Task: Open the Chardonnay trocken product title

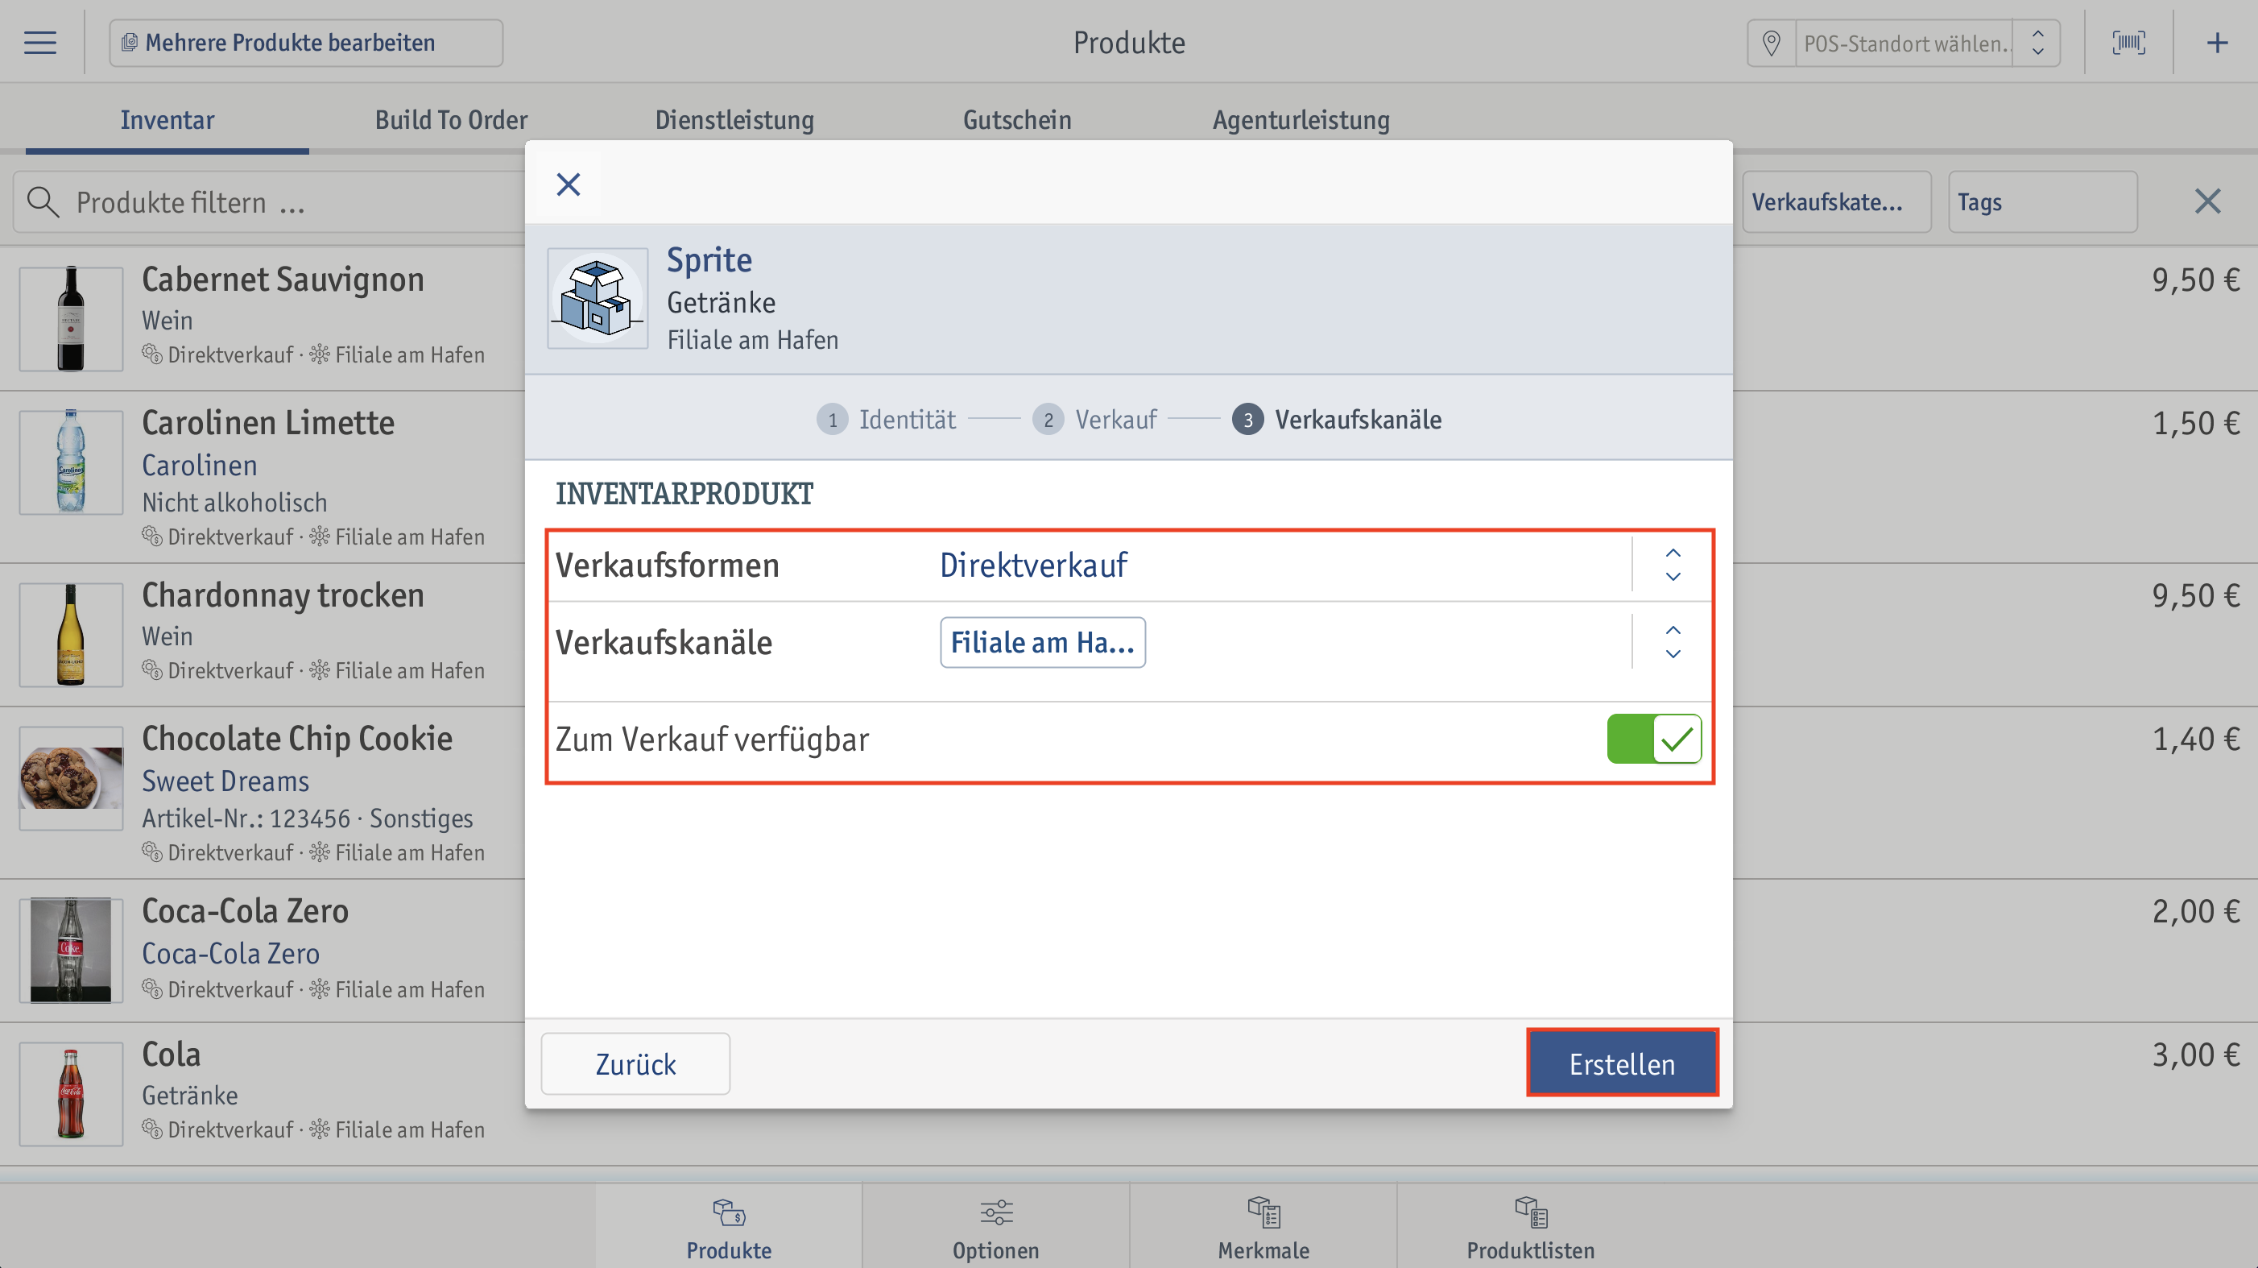Action: [283, 595]
